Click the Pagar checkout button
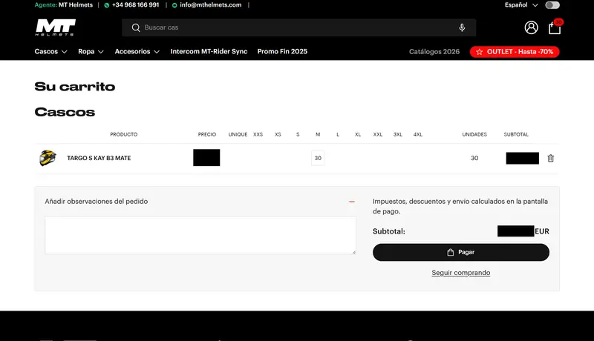The image size is (594, 341). click(x=460, y=252)
